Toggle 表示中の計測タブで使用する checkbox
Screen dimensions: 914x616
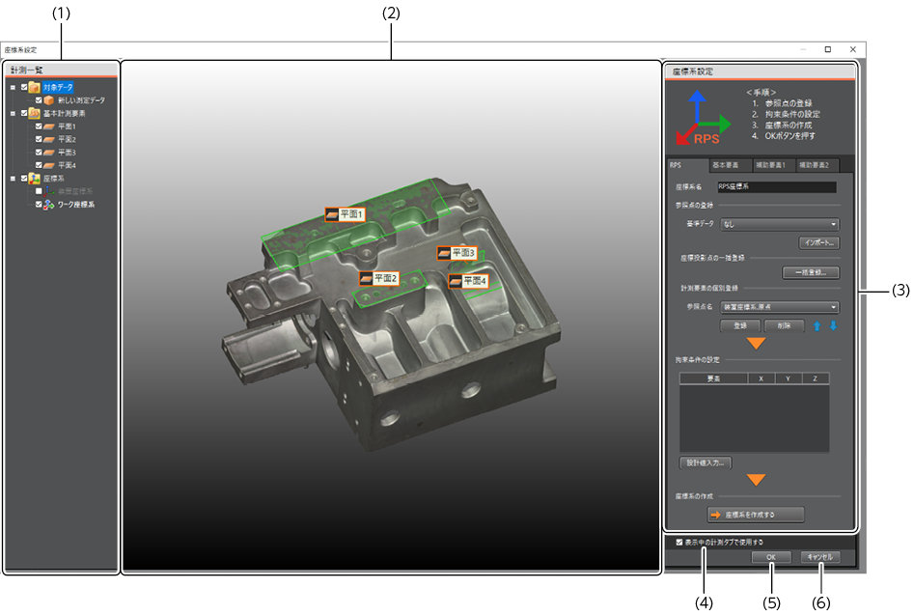(680, 543)
